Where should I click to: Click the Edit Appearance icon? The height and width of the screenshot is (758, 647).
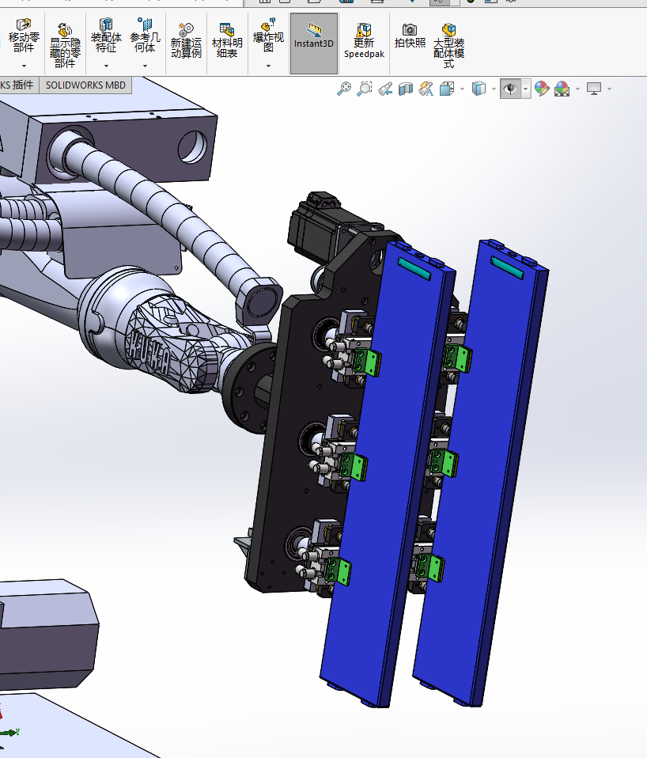pos(542,89)
